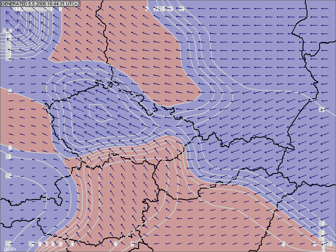Screen dimensions: 336x252
Task: Click the lone contour label on right edge mid-map
Action: click(x=322, y=110)
